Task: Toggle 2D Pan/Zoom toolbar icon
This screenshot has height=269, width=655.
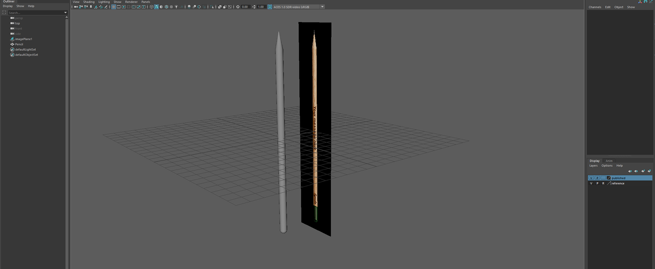Action: pyautogui.click(x=101, y=7)
